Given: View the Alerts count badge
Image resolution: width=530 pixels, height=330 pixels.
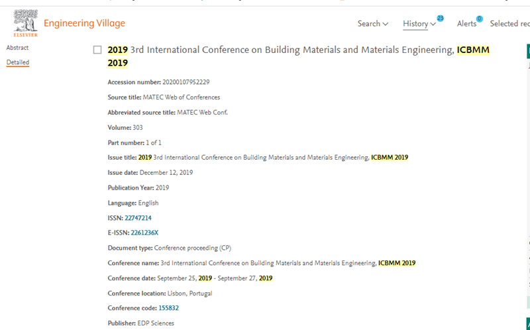Looking at the screenshot, I should pyautogui.click(x=479, y=19).
